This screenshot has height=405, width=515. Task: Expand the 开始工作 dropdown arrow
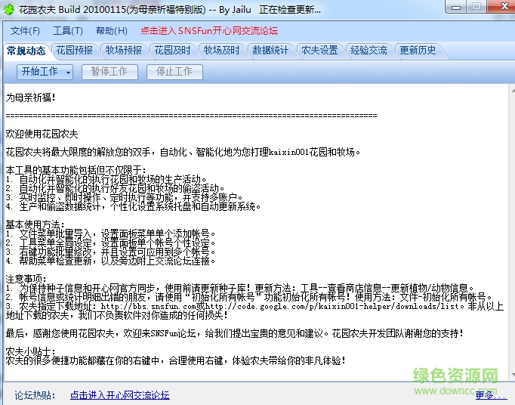[68, 72]
